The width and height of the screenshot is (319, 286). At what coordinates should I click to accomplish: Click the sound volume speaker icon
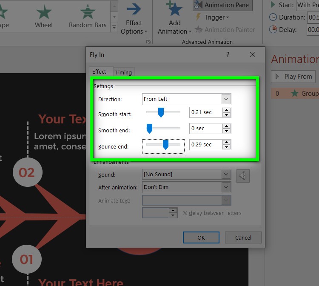(243, 175)
